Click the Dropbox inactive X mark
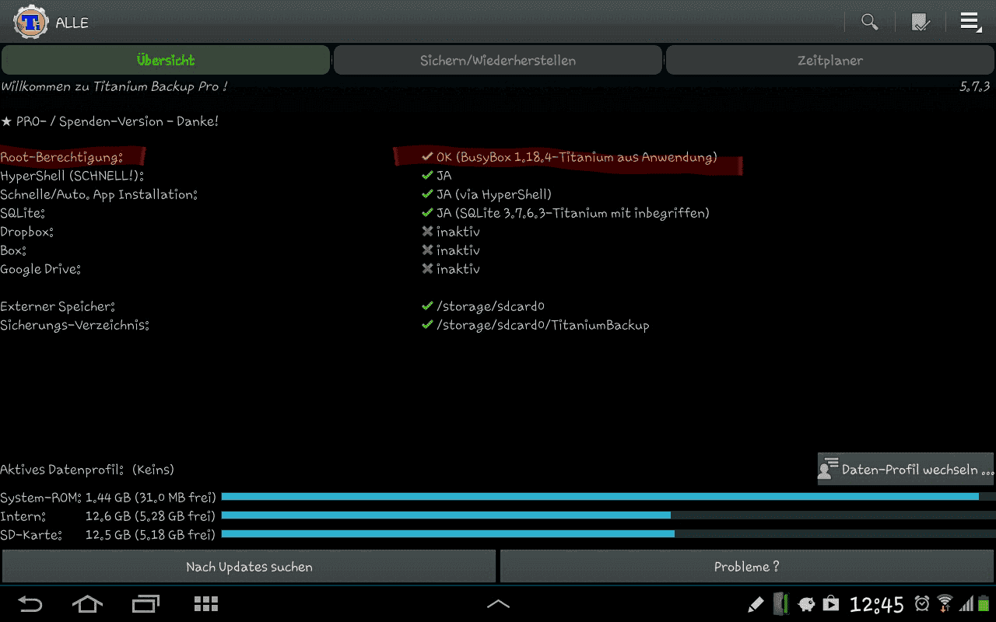The image size is (996, 622). 426,232
